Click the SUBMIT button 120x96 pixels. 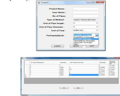click(x=58, y=46)
